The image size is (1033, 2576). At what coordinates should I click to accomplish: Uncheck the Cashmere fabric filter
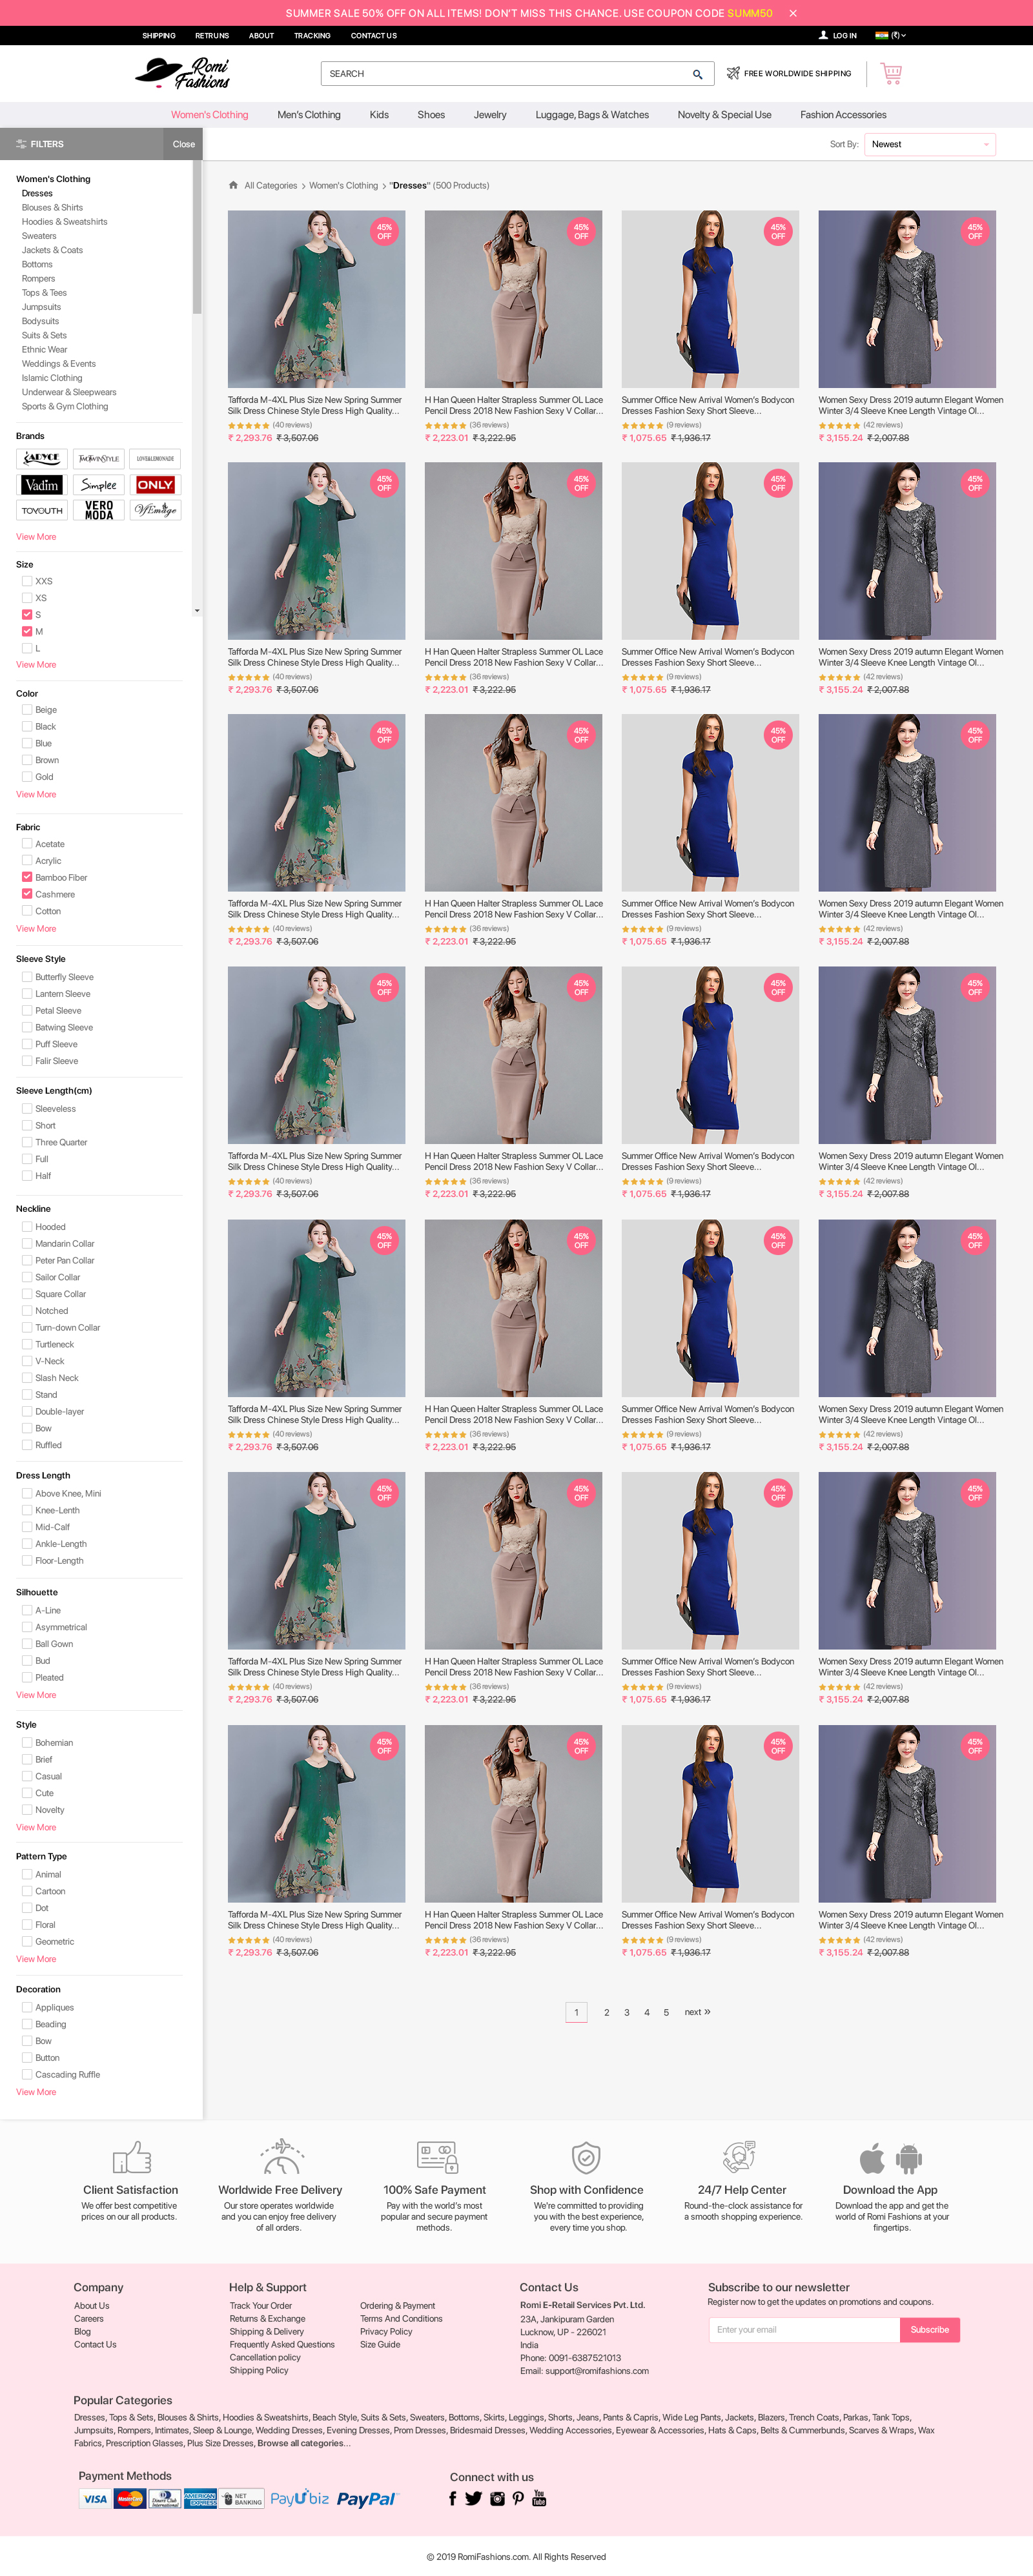pos(27,894)
